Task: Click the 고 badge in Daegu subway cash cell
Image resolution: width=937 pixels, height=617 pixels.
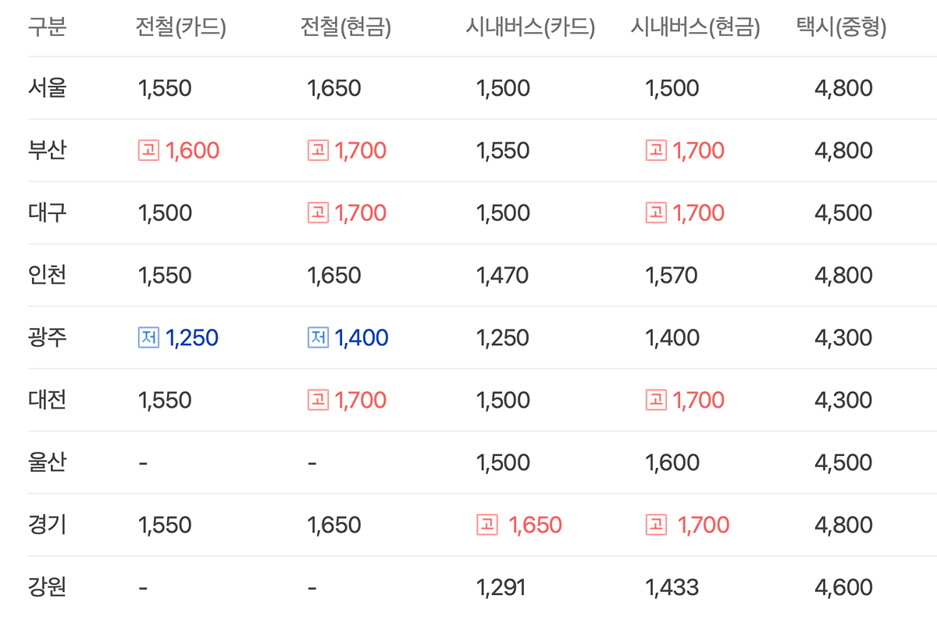Action: tap(318, 212)
